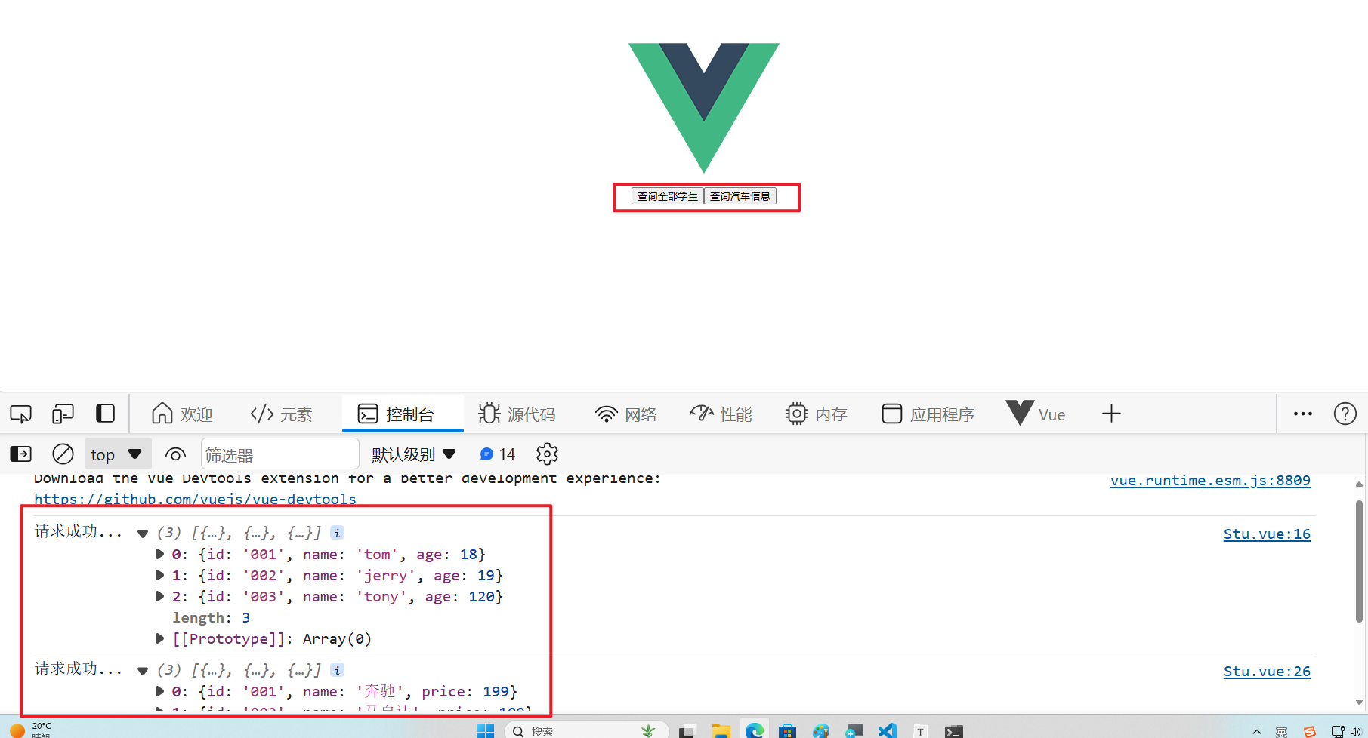Click the inspect element picker icon
Viewport: 1368px width, 738px height.
[20, 414]
